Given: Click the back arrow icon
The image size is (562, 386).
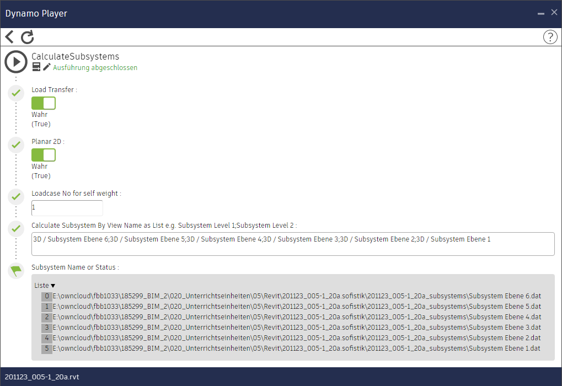Looking at the screenshot, I should point(9,37).
